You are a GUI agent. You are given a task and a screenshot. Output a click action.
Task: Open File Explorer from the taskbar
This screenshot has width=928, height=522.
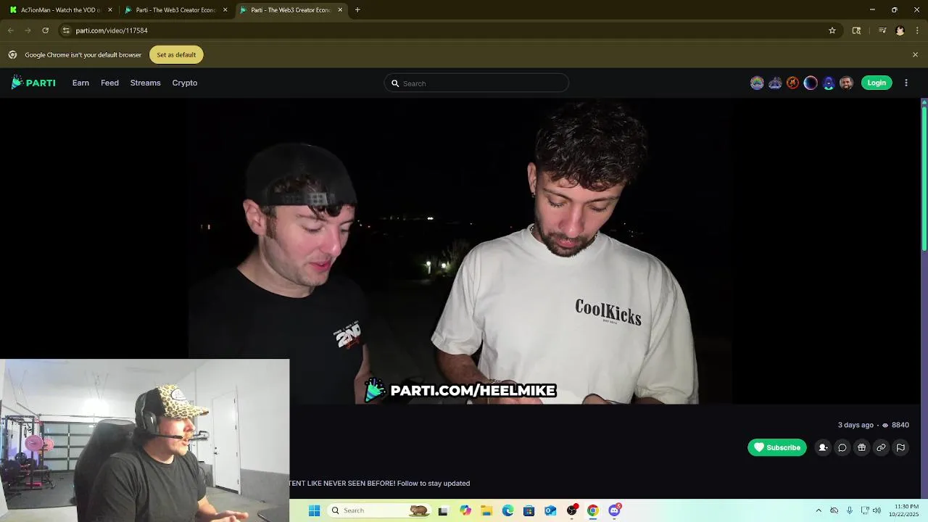[486, 510]
